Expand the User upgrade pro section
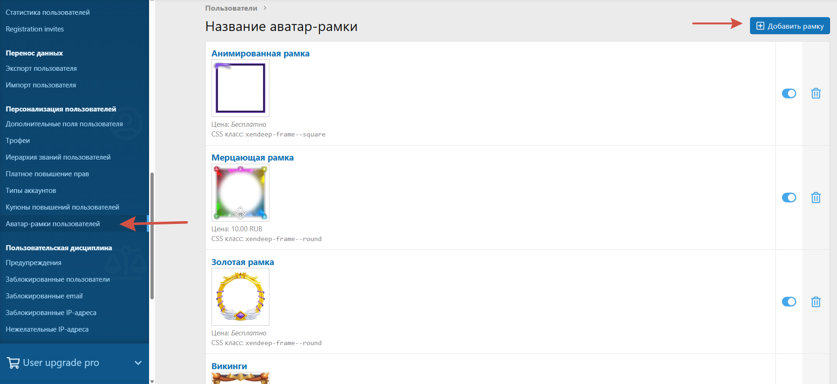 click(138, 363)
